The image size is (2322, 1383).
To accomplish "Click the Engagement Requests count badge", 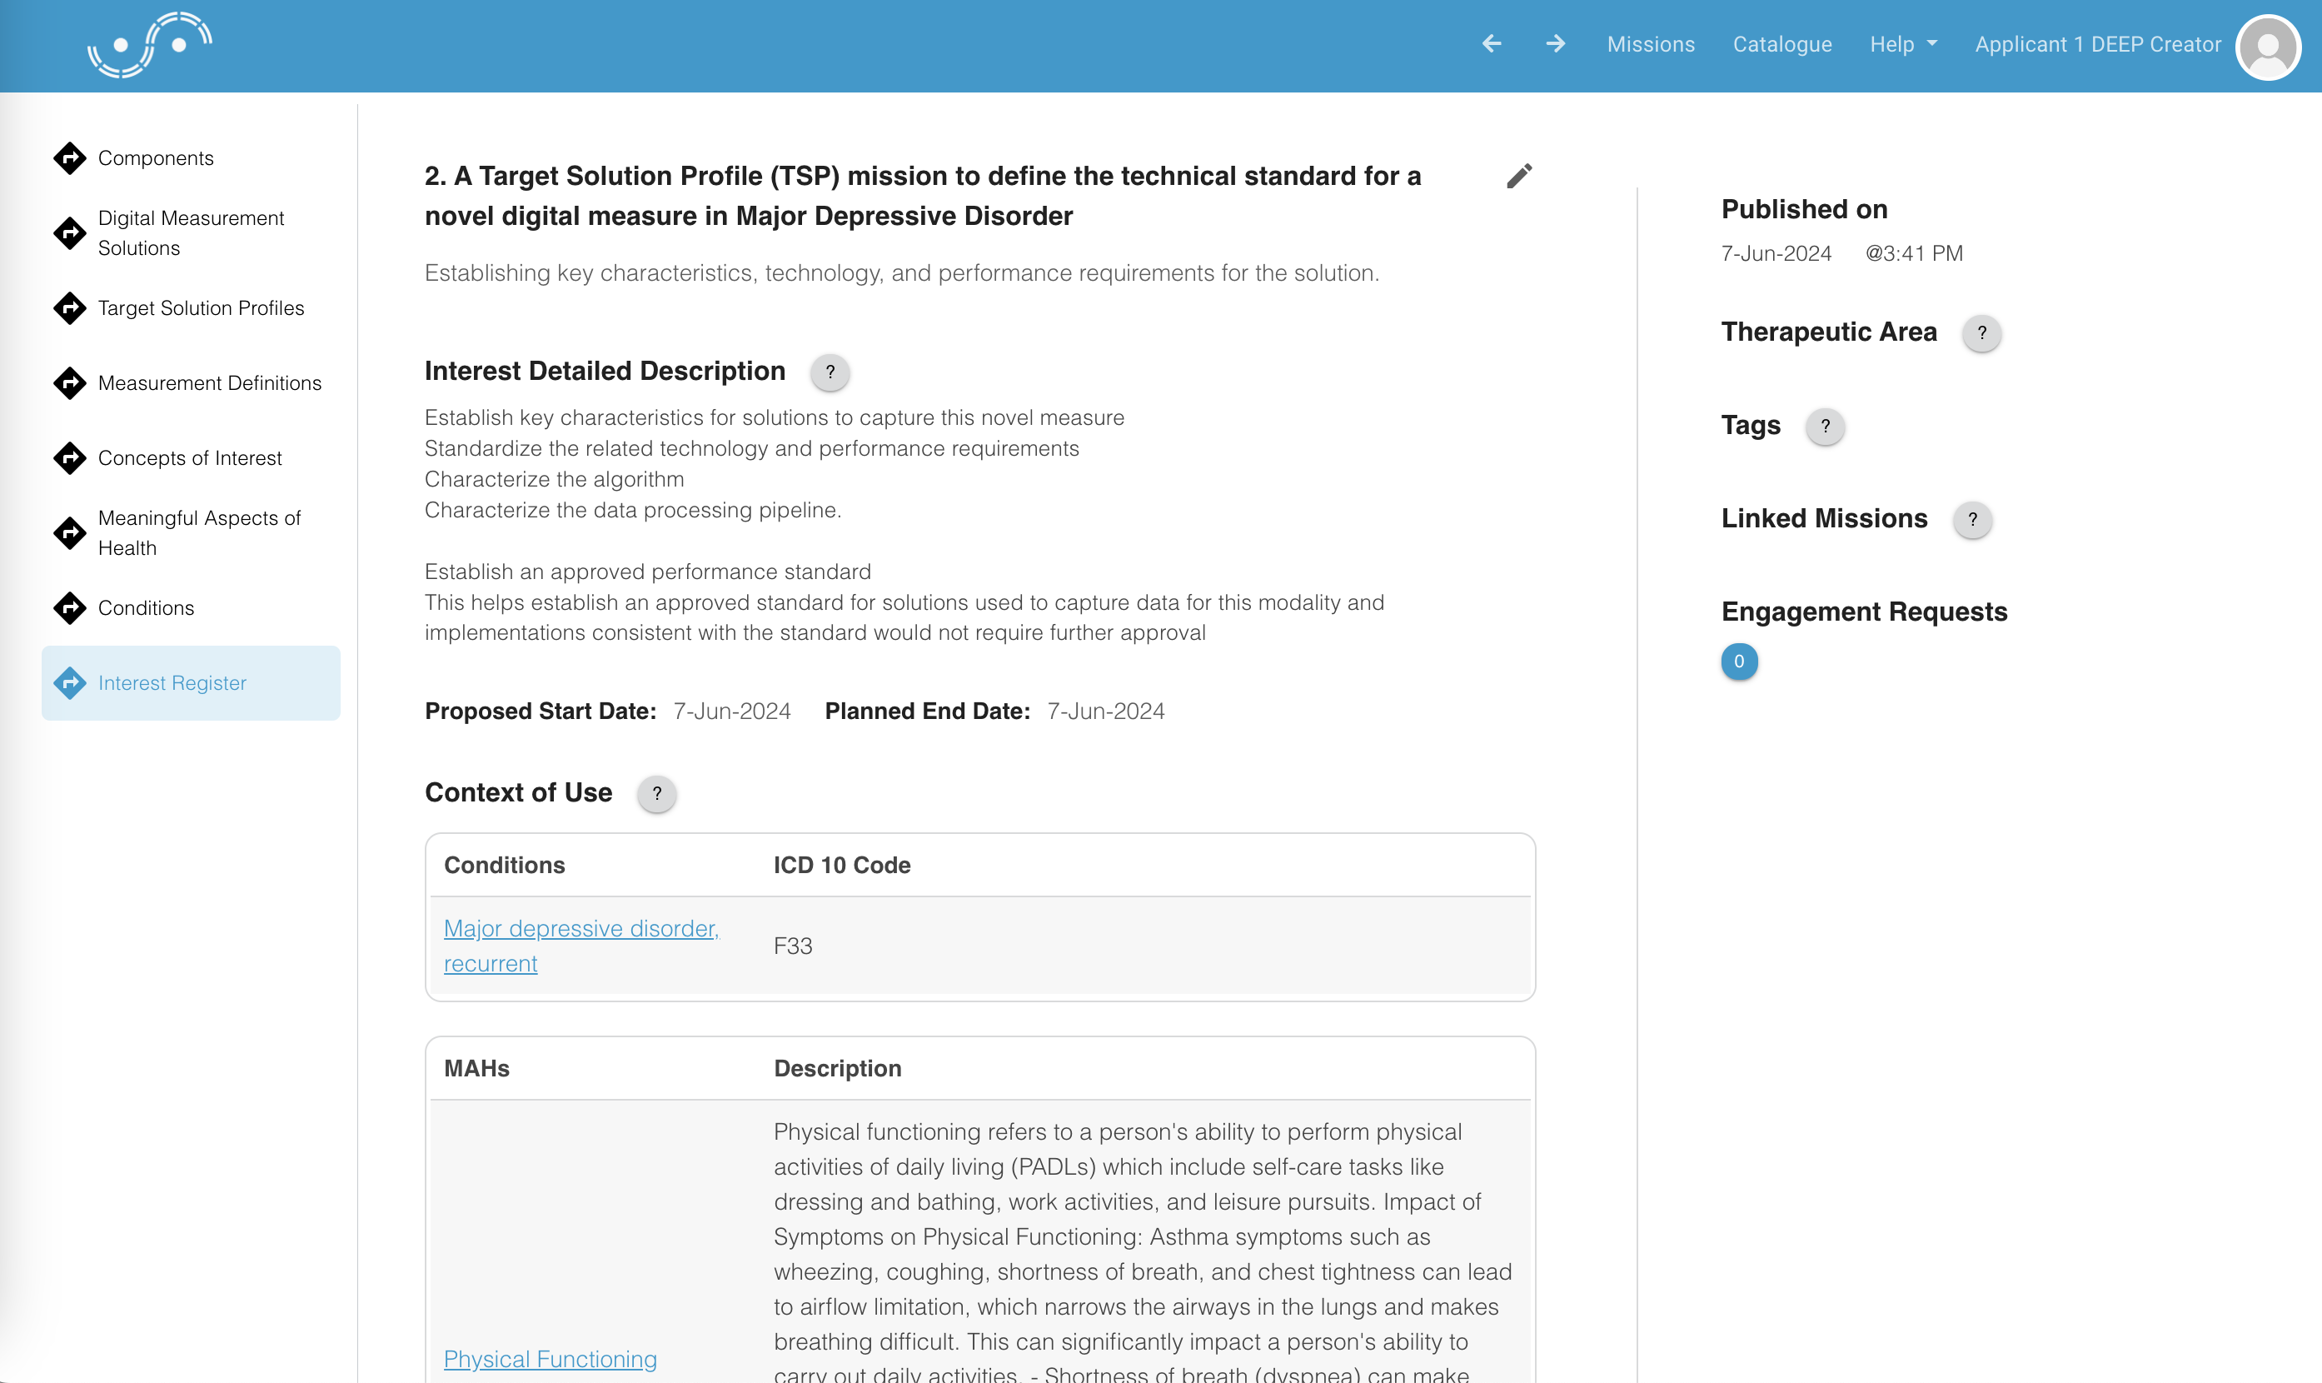I will click(1739, 662).
